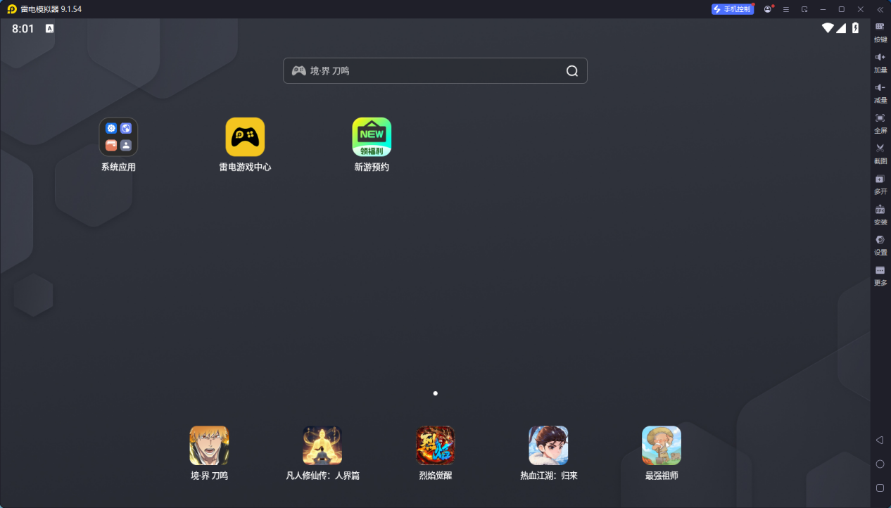The width and height of the screenshot is (891, 508).
Task: Click the 雷电模拟器 logo in title bar
Action: (x=12, y=9)
